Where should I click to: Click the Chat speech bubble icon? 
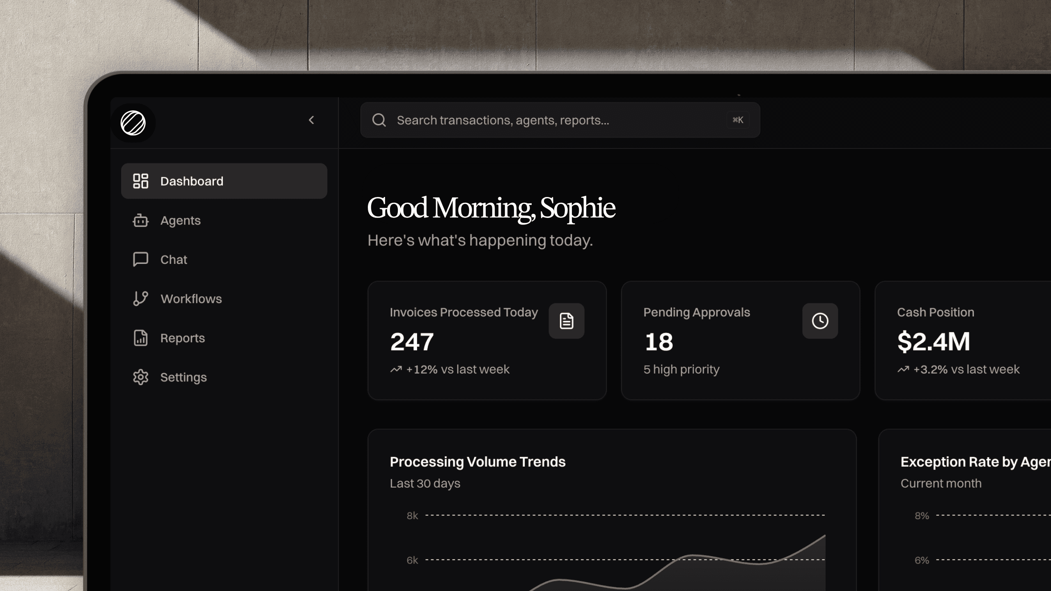coord(140,259)
